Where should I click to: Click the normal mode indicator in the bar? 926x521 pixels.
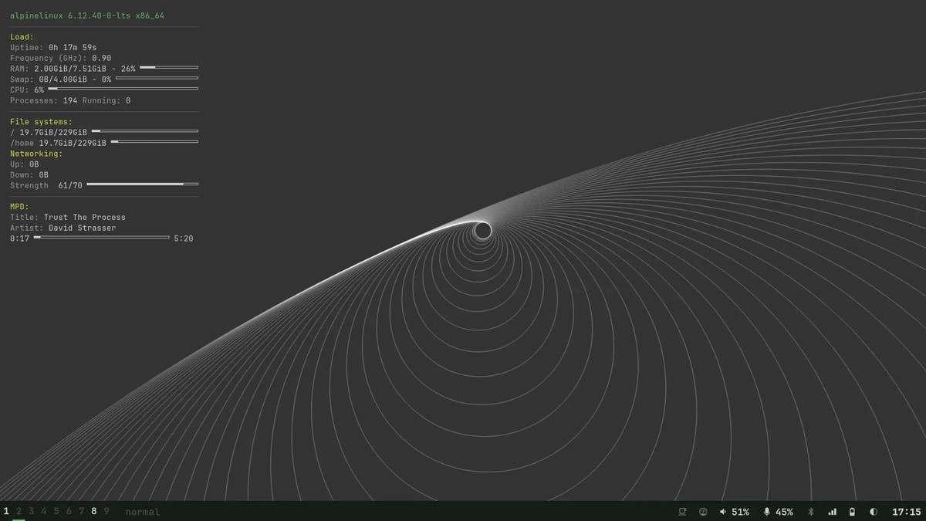click(x=142, y=511)
